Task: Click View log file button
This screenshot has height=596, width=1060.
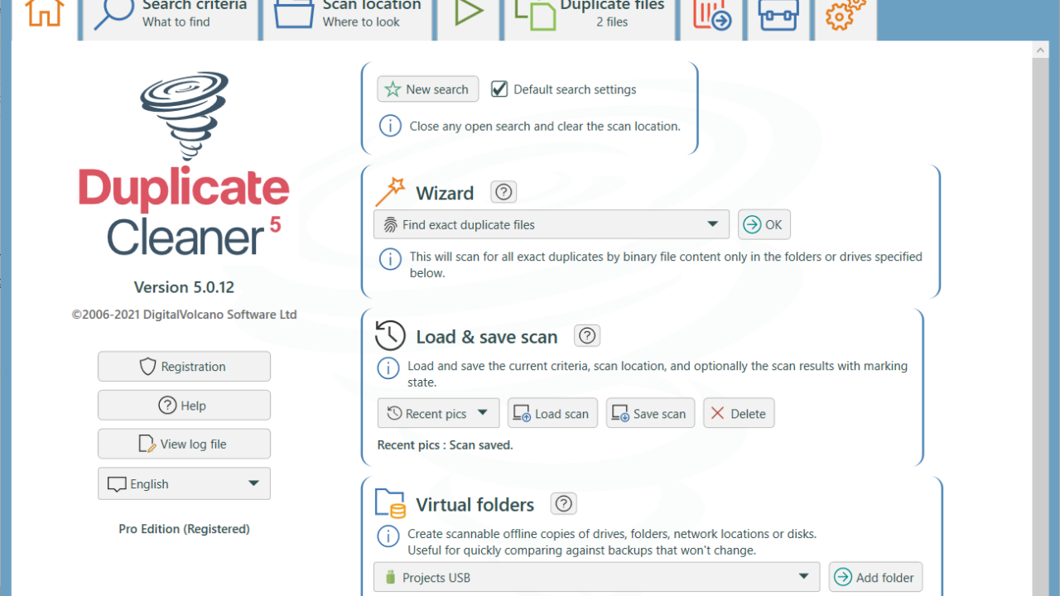Action: [184, 444]
